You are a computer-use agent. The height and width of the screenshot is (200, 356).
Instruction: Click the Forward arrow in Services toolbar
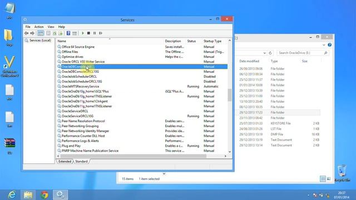[32, 33]
